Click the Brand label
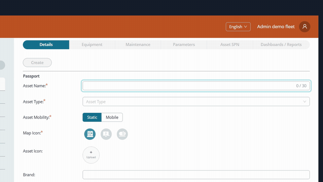Screen dimensions: 323x182 [x=29, y=175]
